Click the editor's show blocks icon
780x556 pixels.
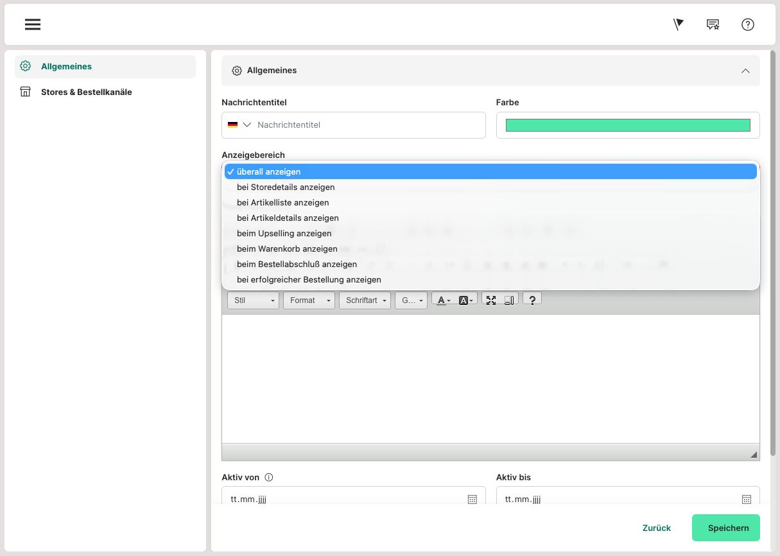[x=509, y=300]
